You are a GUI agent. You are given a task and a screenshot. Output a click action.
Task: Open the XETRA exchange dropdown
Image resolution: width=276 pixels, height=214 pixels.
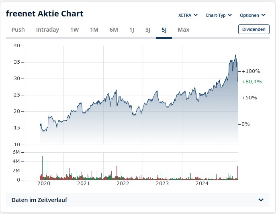tap(188, 15)
